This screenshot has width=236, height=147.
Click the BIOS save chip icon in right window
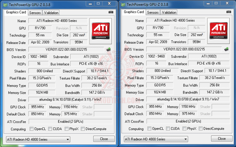point(226,49)
